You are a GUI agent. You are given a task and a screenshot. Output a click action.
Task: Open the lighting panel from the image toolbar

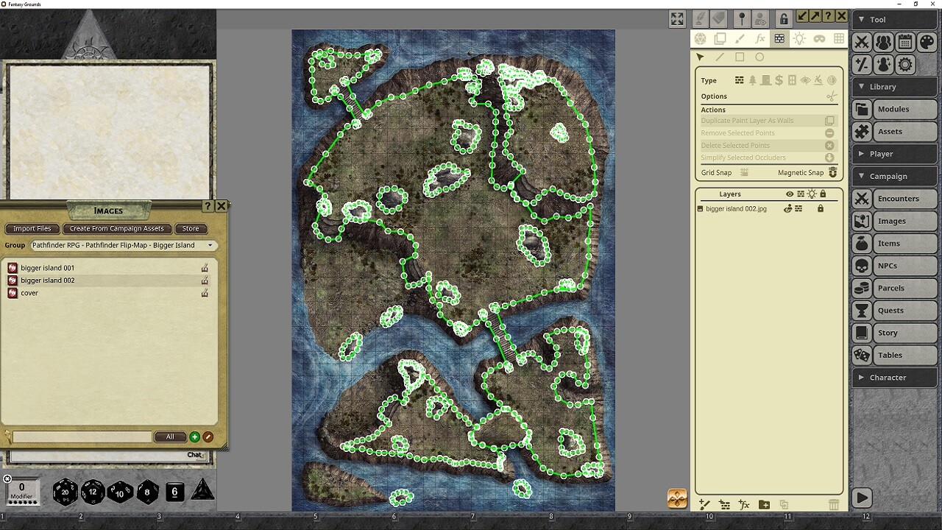click(799, 39)
